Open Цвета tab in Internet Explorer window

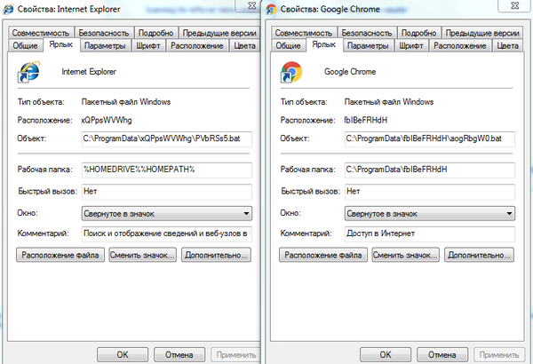coord(245,45)
